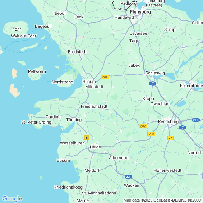Click the blue 23 autobahn shield
The image size is (203, 203).
128,177
